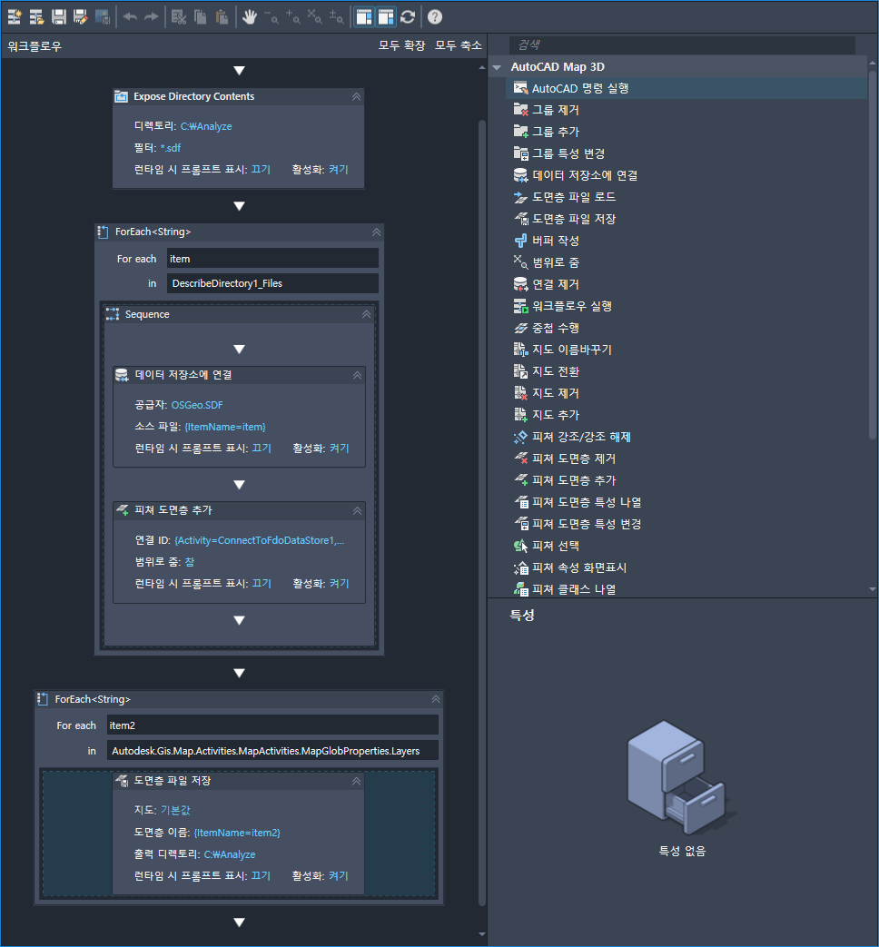The image size is (879, 947).
Task: Click the Save As icon with pencil
Action: [80, 17]
